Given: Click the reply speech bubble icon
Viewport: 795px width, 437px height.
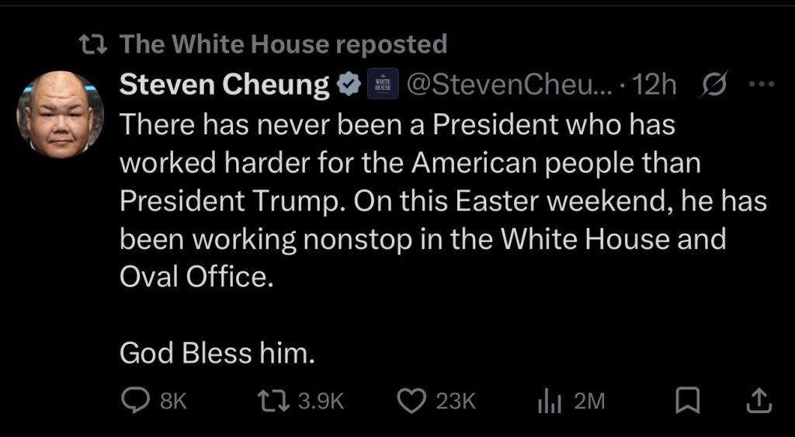Looking at the screenshot, I should click(x=137, y=401).
